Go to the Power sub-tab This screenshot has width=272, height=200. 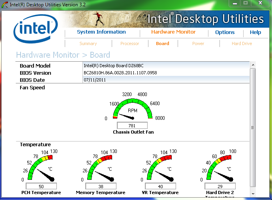(198, 43)
